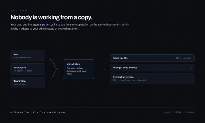Screen dimensions: 205x123
Task: Click the You card
Action: click(x=28, y=56)
